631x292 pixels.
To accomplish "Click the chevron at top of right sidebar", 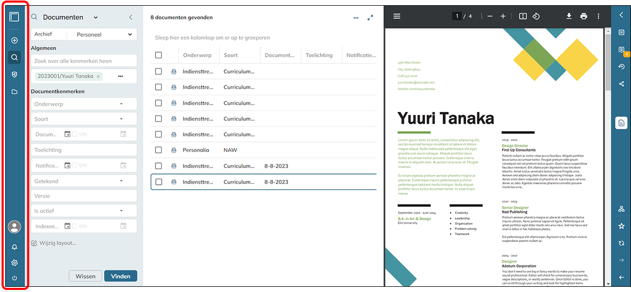I will pos(622,15).
